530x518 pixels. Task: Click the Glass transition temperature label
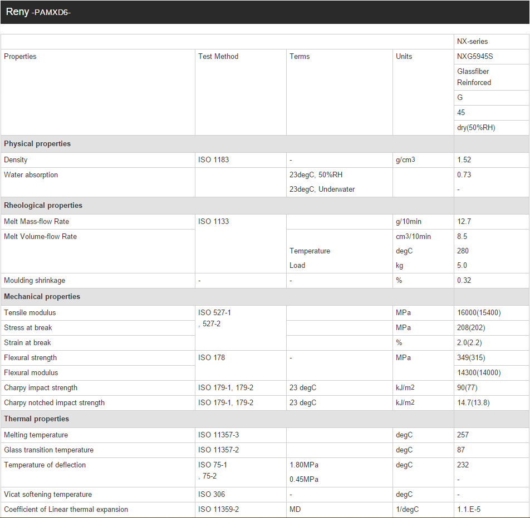(x=48, y=450)
